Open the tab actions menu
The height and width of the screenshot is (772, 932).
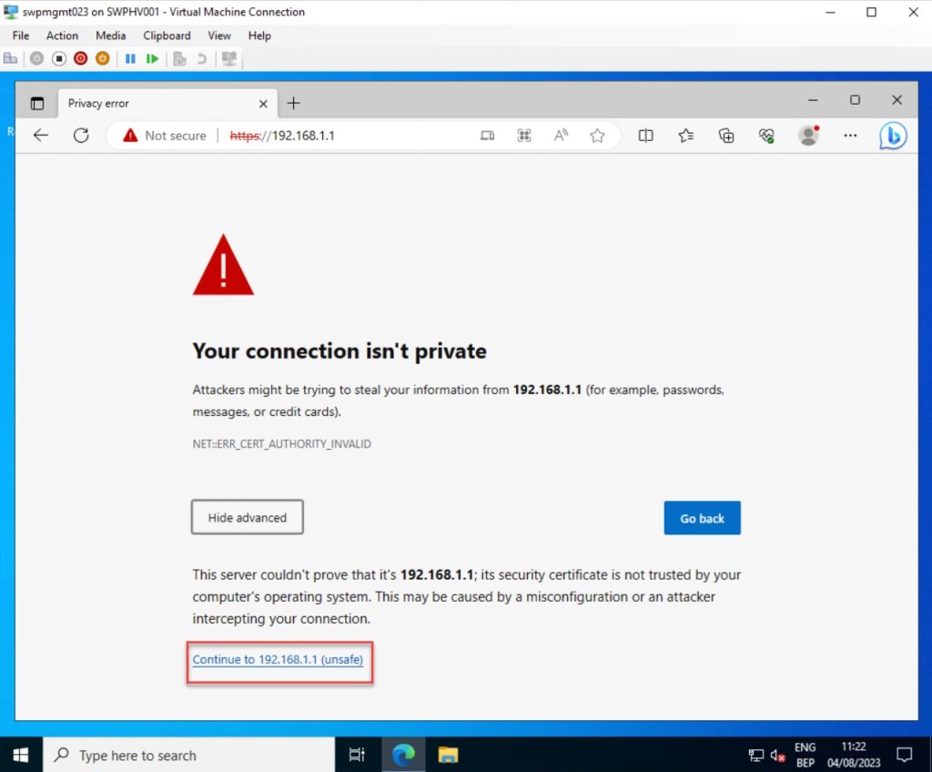[37, 103]
